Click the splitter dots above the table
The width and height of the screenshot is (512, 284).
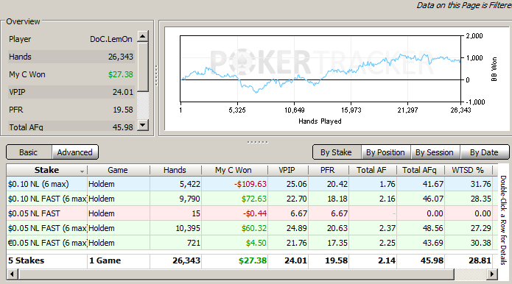pyautogui.click(x=258, y=142)
